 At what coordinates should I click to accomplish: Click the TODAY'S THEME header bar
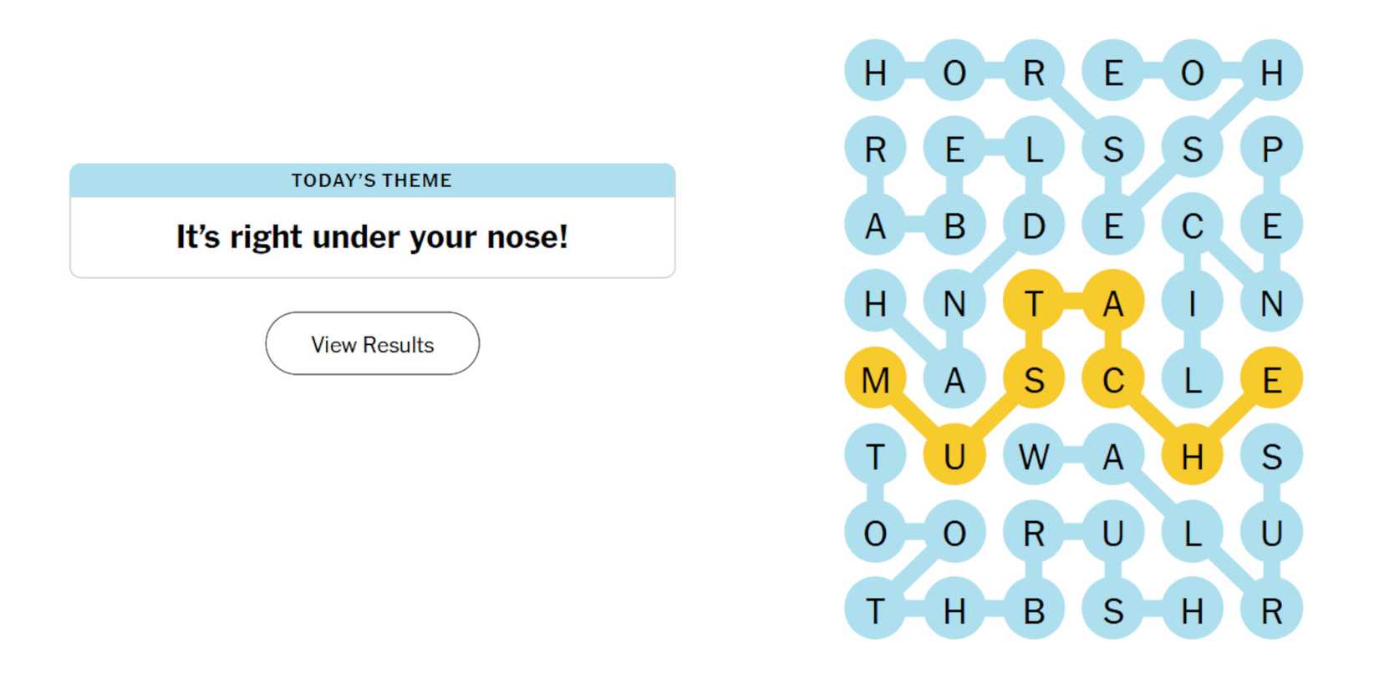coord(372,180)
